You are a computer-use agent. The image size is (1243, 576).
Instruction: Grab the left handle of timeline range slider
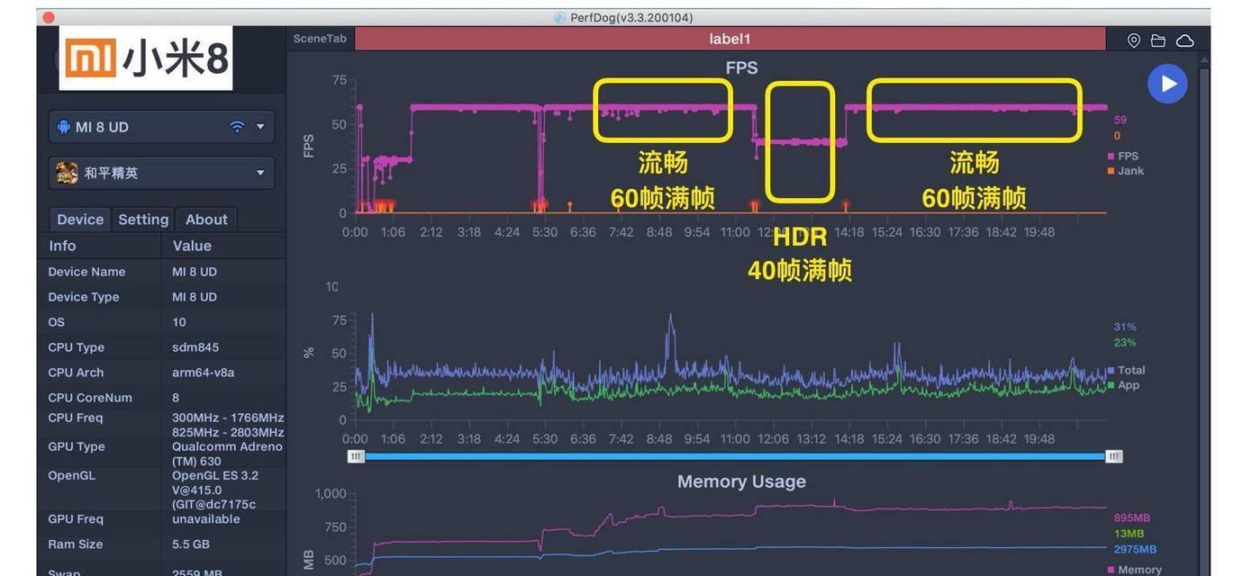pos(357,456)
